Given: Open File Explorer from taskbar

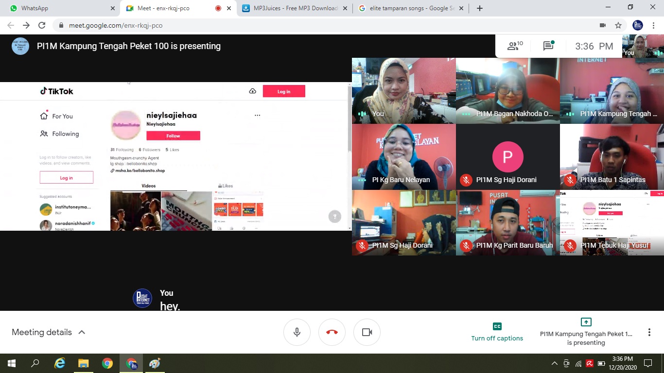Looking at the screenshot, I should coord(83,363).
